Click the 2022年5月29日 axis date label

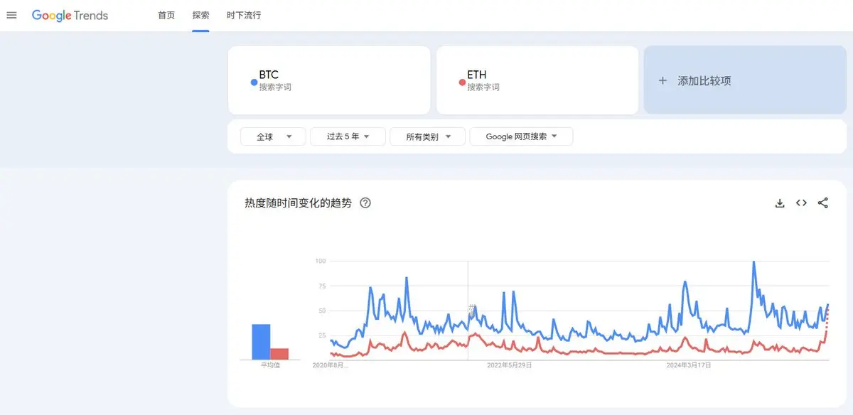coord(509,365)
